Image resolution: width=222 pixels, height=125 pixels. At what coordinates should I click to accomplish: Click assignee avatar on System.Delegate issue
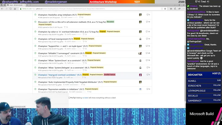(140, 68)
